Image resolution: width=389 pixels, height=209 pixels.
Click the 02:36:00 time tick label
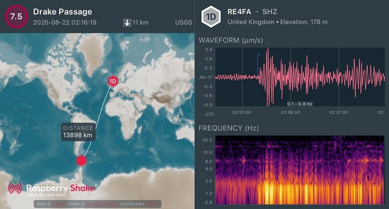[x=290, y=112]
